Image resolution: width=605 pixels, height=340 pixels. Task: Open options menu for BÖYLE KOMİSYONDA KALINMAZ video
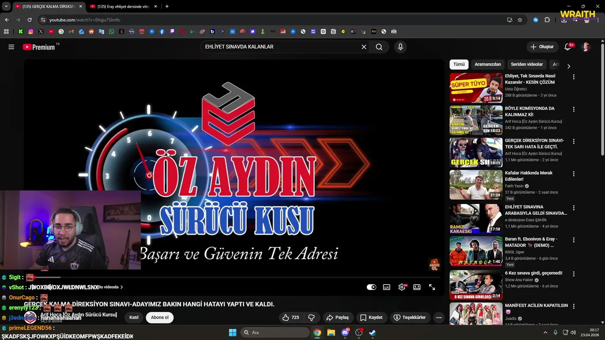pos(574,109)
